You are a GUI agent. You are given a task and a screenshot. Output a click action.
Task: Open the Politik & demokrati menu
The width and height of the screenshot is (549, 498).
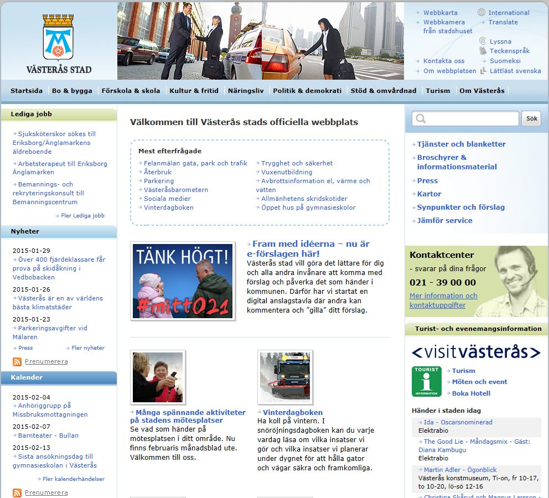[307, 91]
